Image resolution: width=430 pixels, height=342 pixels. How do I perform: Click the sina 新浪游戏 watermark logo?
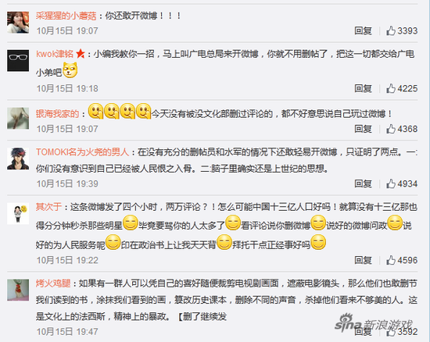tap(374, 323)
